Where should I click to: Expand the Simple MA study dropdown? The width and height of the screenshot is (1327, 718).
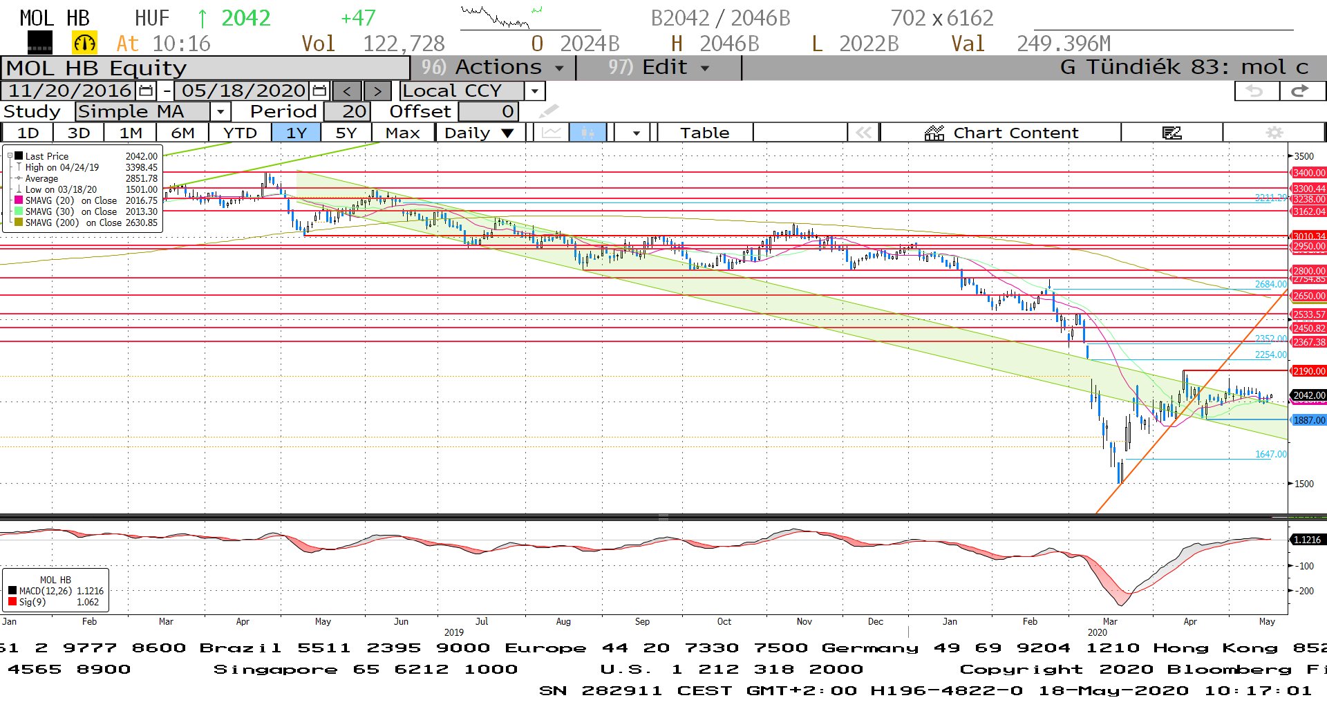[220, 111]
